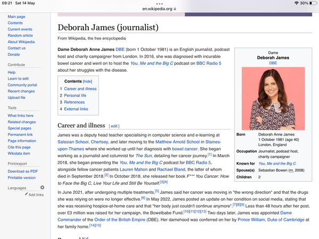Screen dimensions: 319x239
Task: Select Download as PDF in the sidebar
Action: pos(22,170)
